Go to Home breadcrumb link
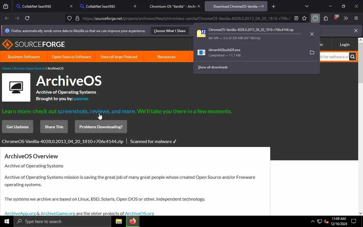The image size is (363, 227). 6,68
